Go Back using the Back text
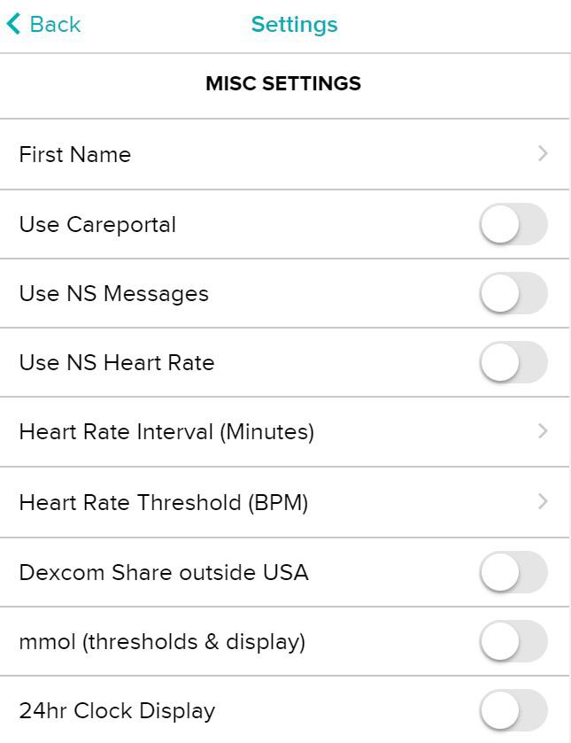The width and height of the screenshot is (571, 743). pos(55,24)
